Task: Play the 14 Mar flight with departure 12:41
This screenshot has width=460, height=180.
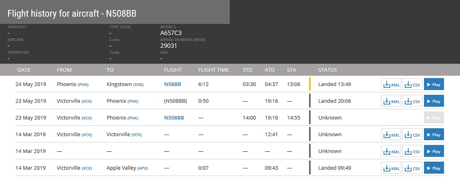Action: pyautogui.click(x=433, y=134)
